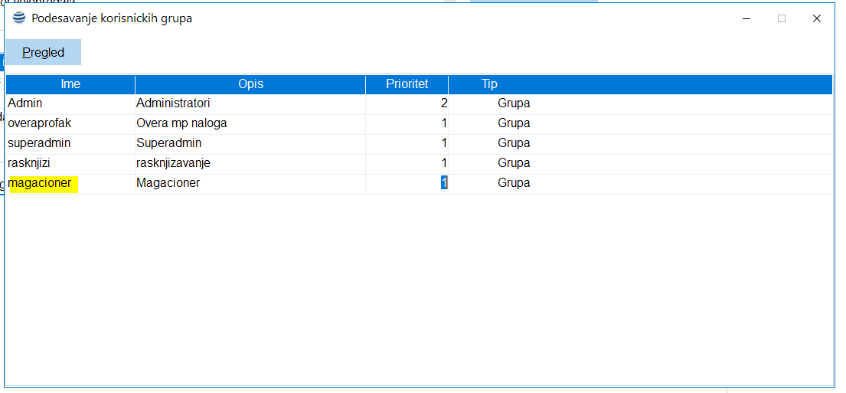
Task: Click the Tip column header
Action: point(489,84)
